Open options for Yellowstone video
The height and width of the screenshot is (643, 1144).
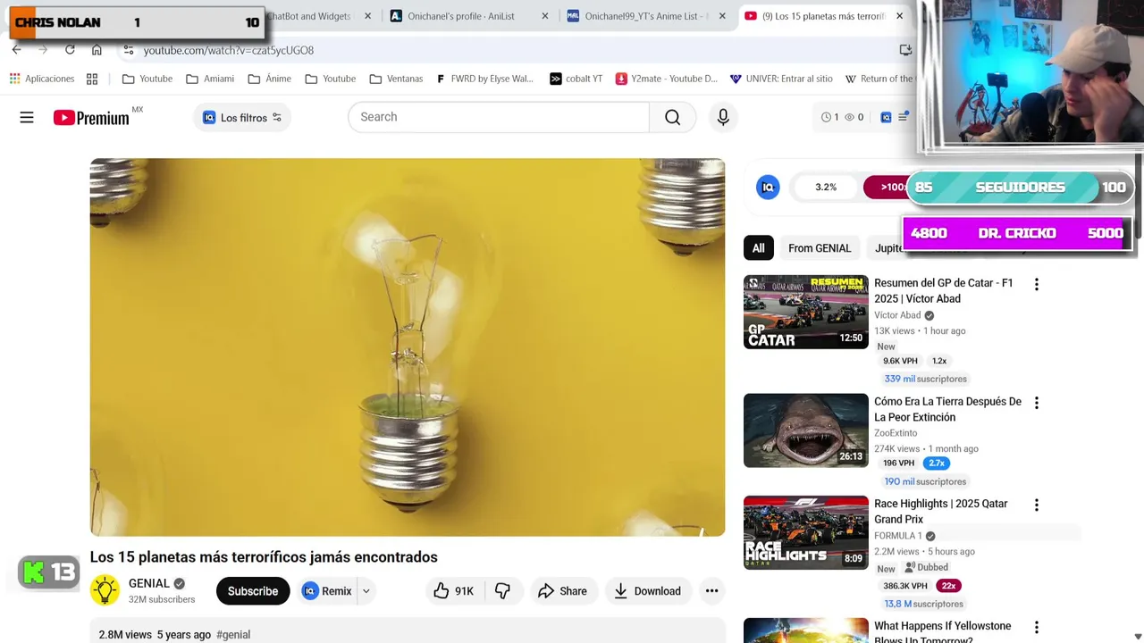(x=1036, y=628)
